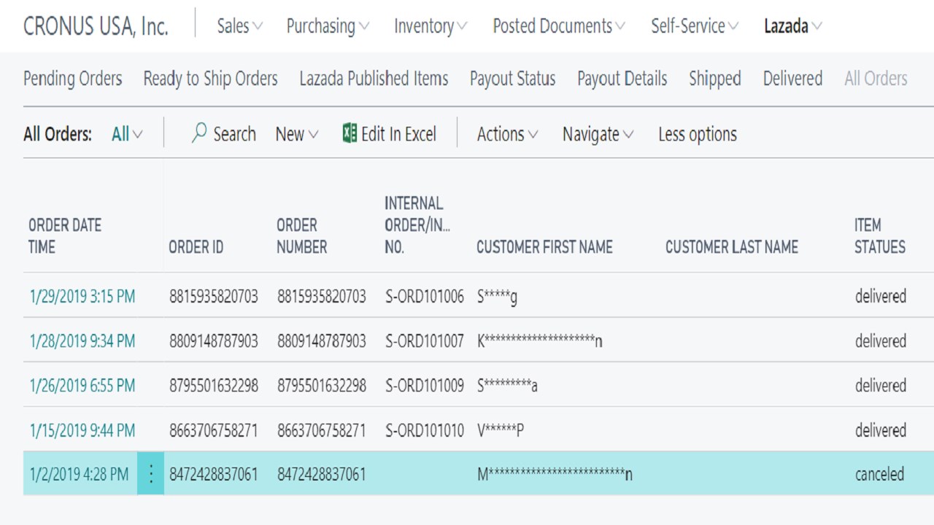Expand the Sales menu
934x525 pixels.
point(239,26)
